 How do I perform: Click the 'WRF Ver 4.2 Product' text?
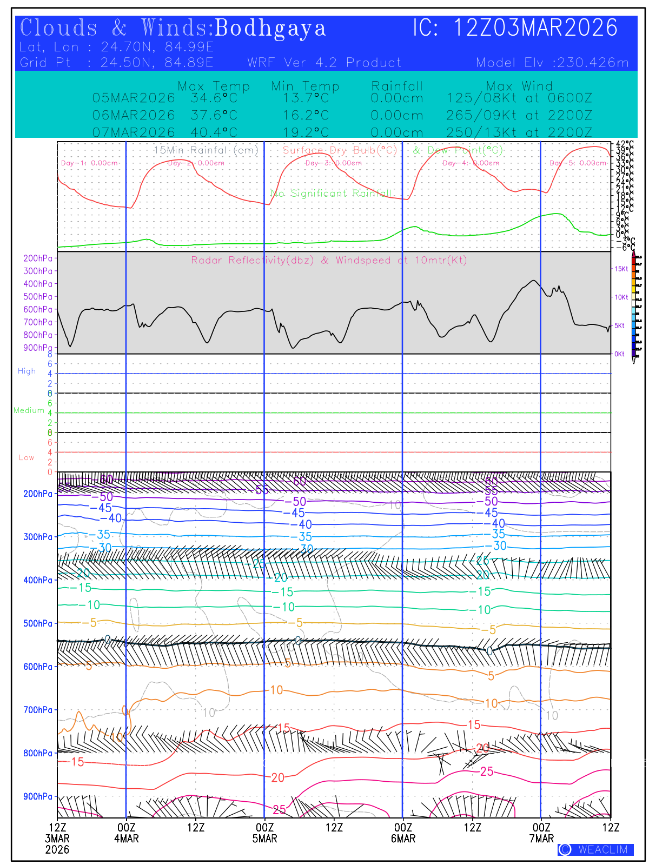click(x=324, y=63)
